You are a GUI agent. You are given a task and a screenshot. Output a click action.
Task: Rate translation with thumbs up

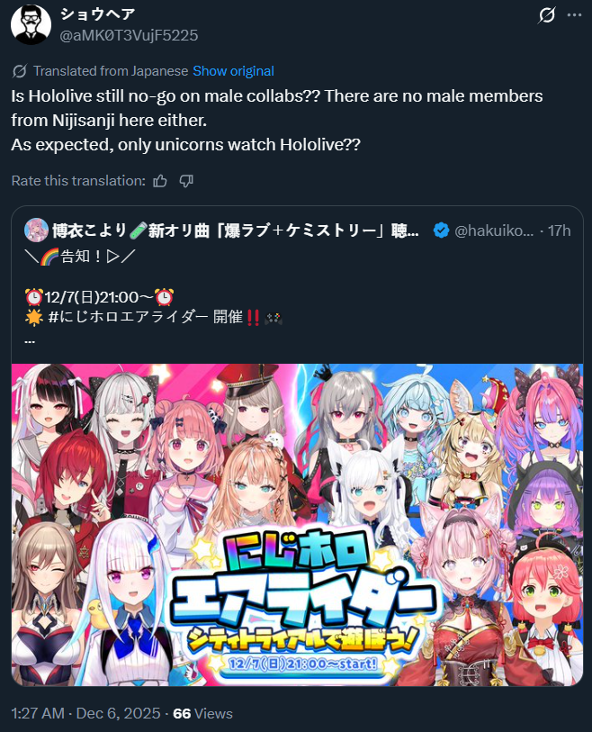pos(160,181)
